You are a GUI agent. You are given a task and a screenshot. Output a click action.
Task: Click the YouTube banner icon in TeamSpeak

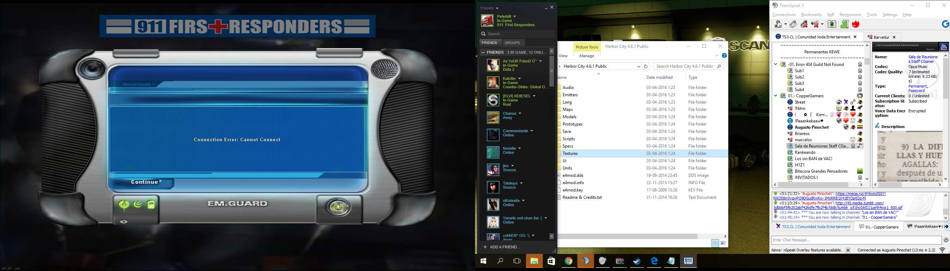point(944,47)
